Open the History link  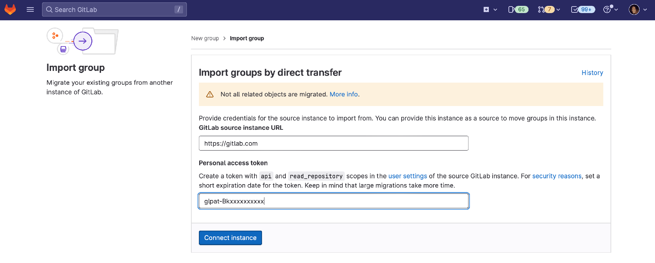click(592, 73)
